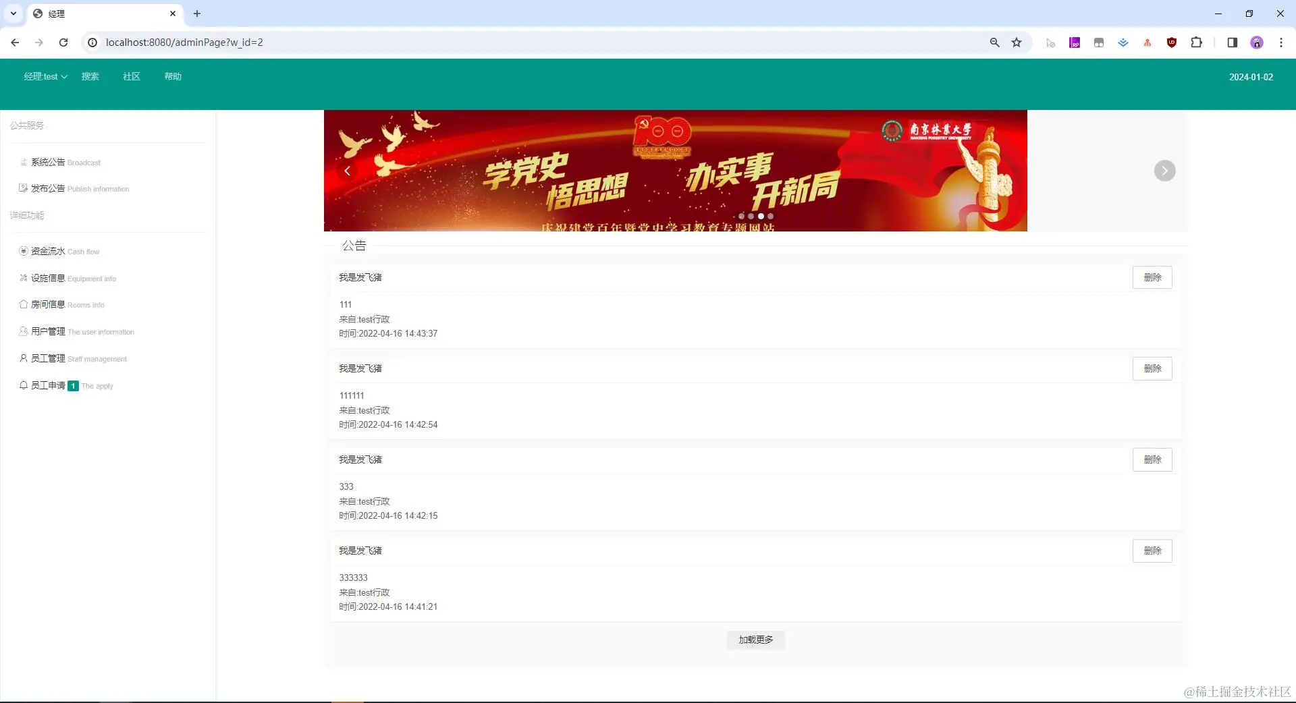1296x703 pixels.
Task: Click the 2024-01-02 date in header
Action: pyautogui.click(x=1251, y=77)
